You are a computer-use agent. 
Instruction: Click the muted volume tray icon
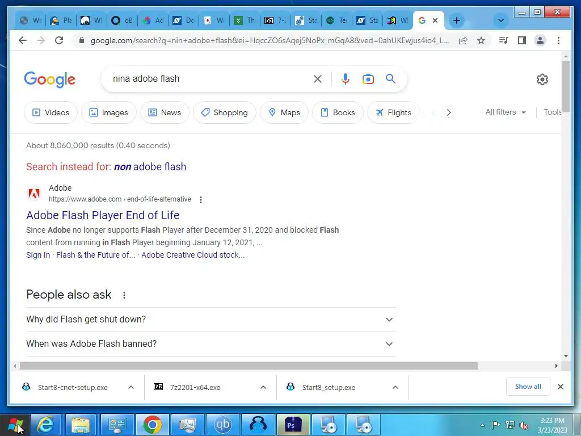[x=524, y=425]
